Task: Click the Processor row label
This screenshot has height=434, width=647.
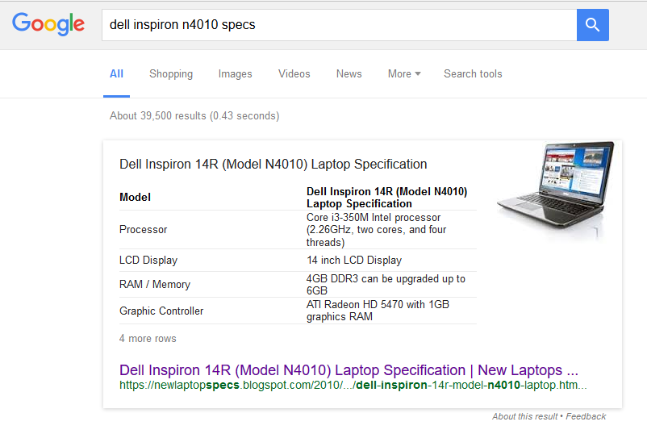Action: 143,230
